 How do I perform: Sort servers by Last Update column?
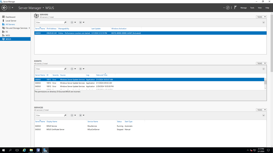click(96, 29)
